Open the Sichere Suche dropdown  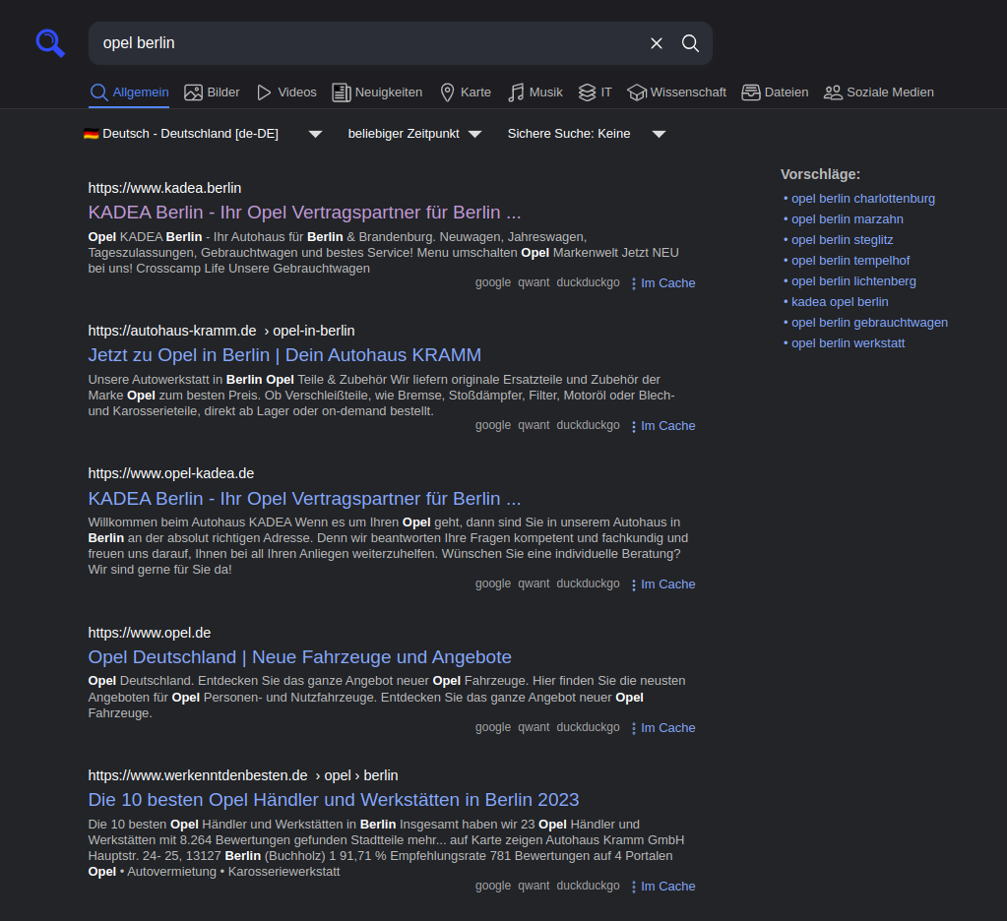(587, 134)
